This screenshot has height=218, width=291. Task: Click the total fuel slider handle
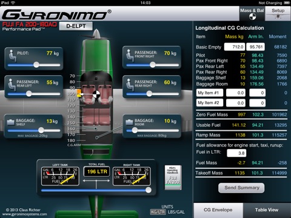[x=149, y=190]
